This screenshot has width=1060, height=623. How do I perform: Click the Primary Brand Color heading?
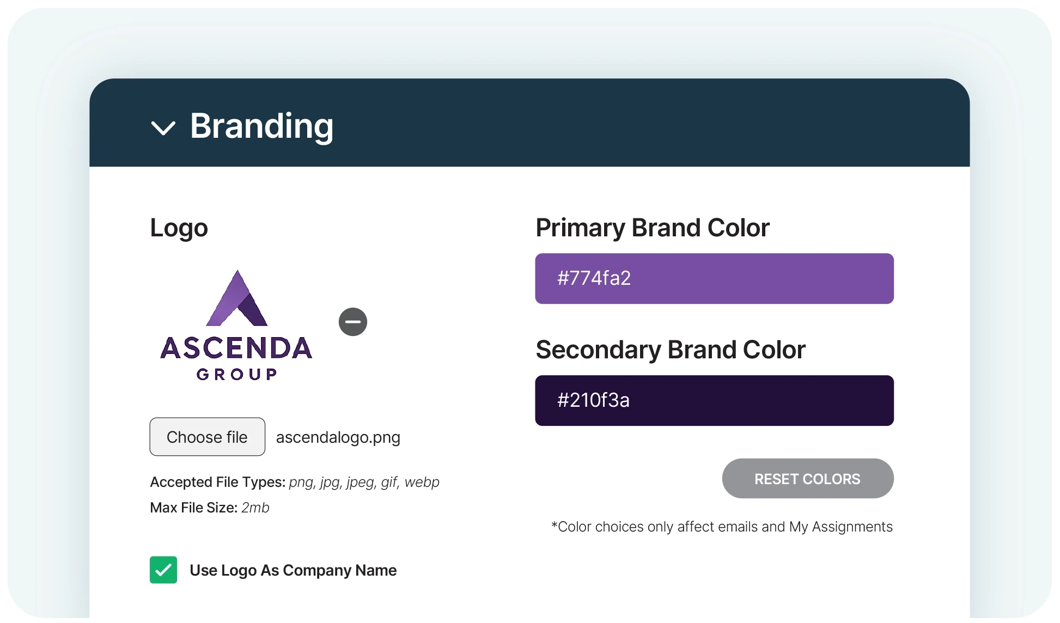pos(653,228)
